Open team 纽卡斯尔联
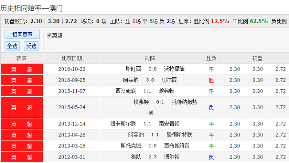 pos(123,124)
